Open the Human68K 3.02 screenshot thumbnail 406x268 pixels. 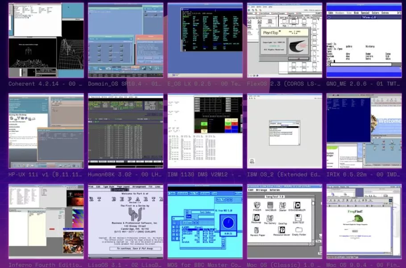[x=125, y=131]
